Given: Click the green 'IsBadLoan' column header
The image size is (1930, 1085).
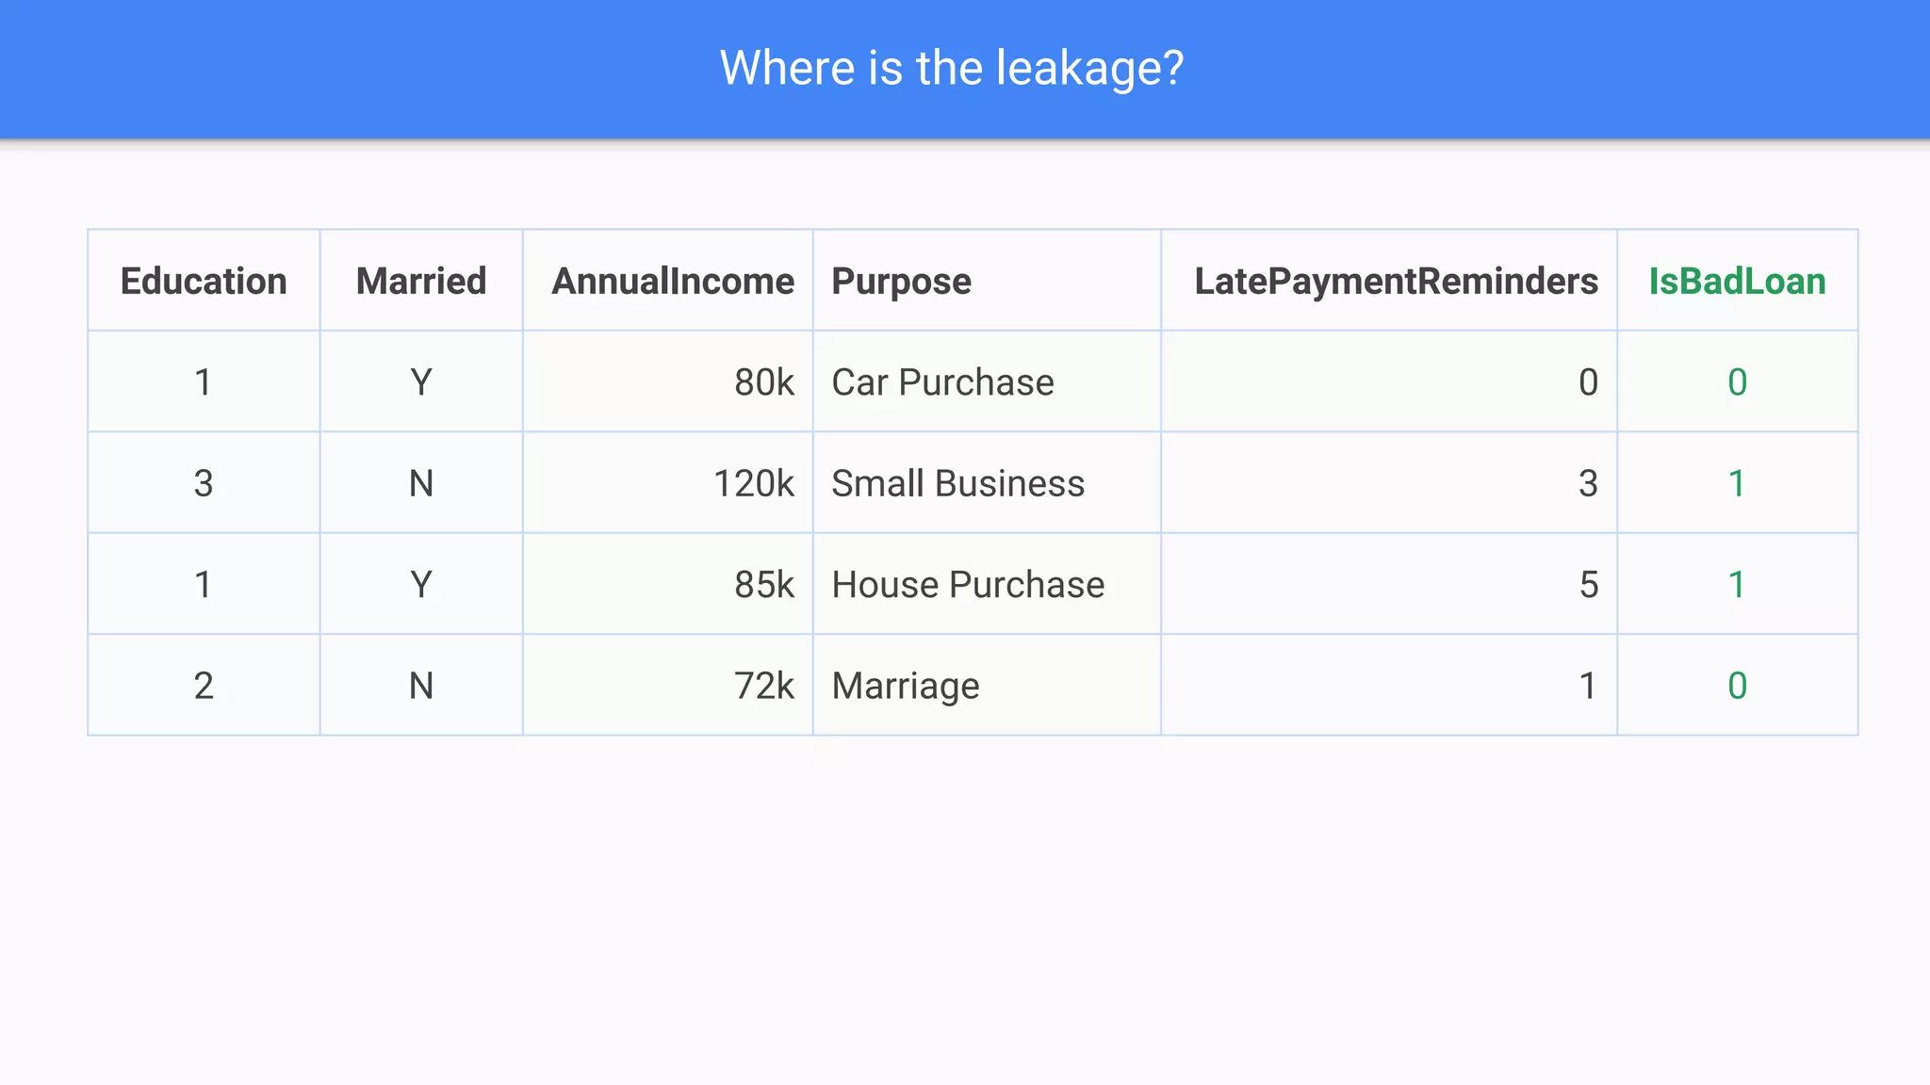Looking at the screenshot, I should pos(1737,281).
